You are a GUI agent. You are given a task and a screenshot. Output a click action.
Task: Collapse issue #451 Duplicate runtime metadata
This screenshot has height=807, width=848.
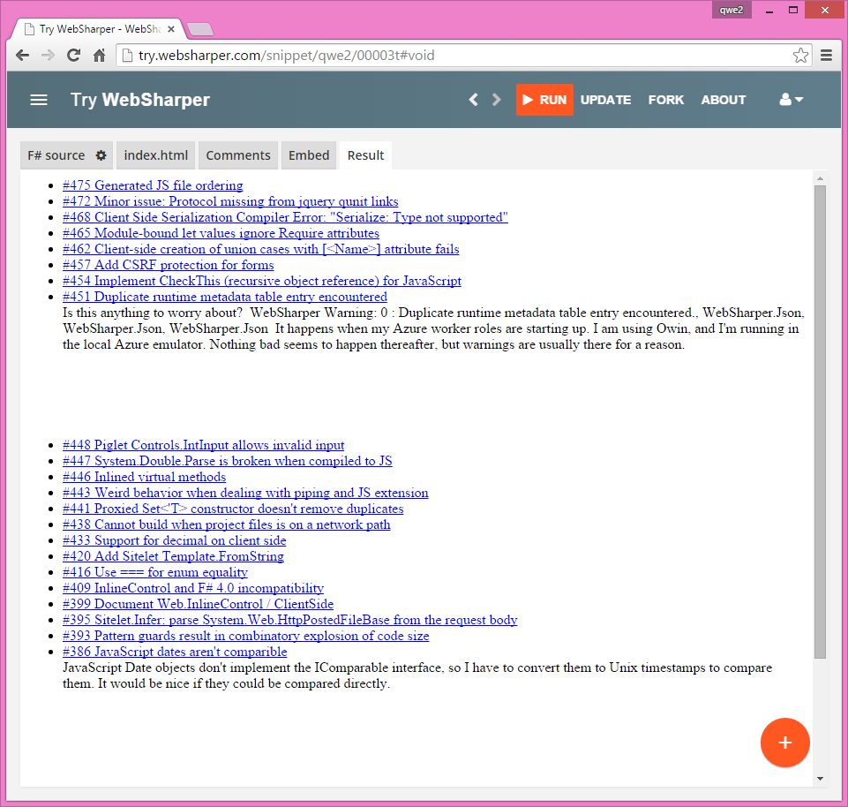(x=225, y=297)
